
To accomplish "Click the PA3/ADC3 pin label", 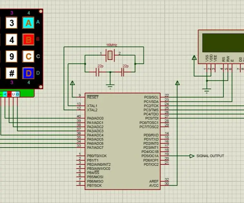I will point(95,131).
